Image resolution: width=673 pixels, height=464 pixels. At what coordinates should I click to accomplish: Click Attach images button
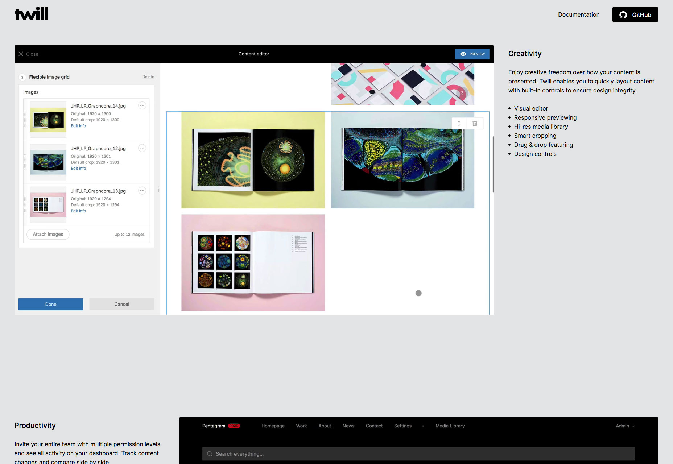pyautogui.click(x=48, y=234)
